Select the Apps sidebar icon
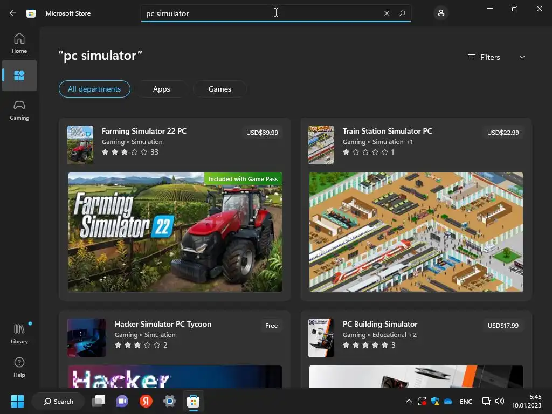 click(19, 75)
